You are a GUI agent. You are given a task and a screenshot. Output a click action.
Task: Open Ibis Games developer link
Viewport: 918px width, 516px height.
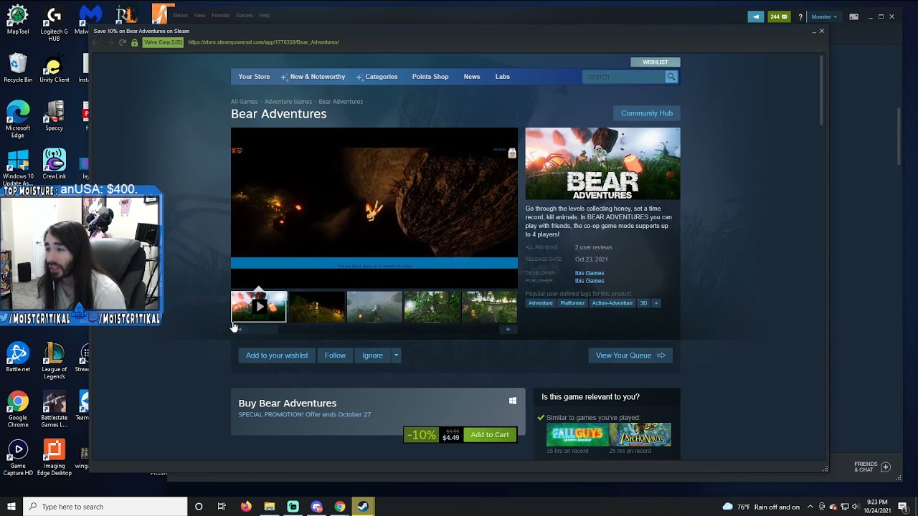tap(590, 273)
